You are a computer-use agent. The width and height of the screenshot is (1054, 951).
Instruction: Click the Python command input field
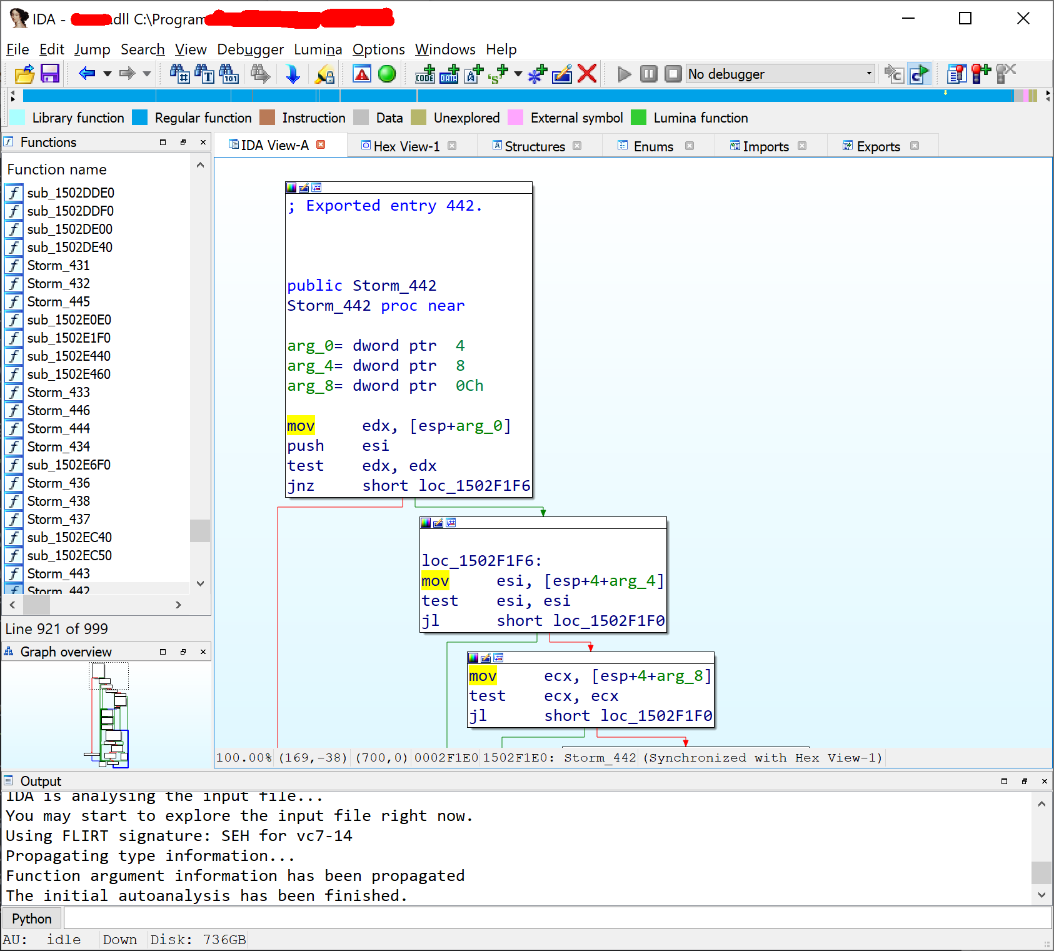[x=558, y=918]
